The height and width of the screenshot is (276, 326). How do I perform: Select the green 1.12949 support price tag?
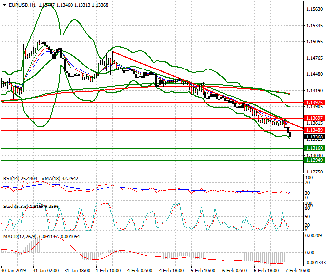coord(314,160)
